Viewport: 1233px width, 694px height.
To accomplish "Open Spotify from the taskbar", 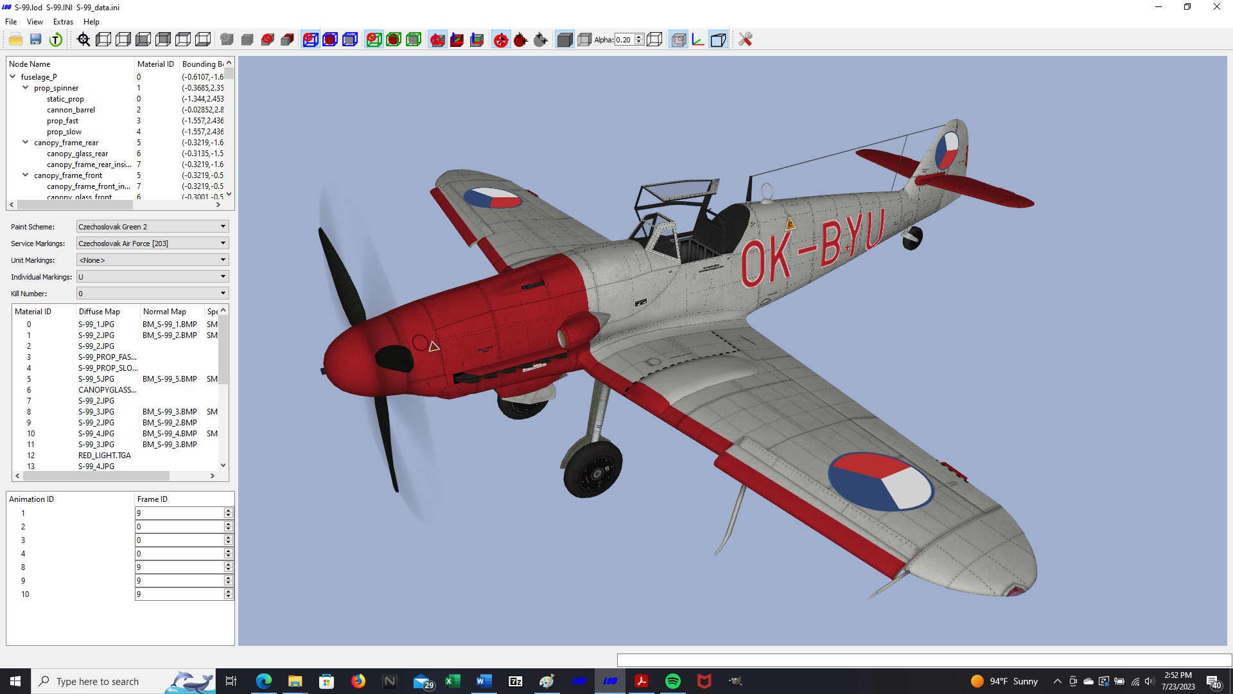I will [x=673, y=681].
